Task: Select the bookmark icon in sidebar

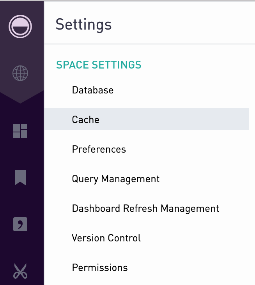Action: [20, 178]
